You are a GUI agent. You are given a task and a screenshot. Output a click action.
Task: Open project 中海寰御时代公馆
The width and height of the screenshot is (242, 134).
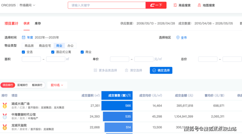[24, 114]
